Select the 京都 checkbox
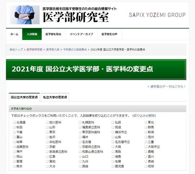Screen dimensions: 195x174 tap(47, 146)
